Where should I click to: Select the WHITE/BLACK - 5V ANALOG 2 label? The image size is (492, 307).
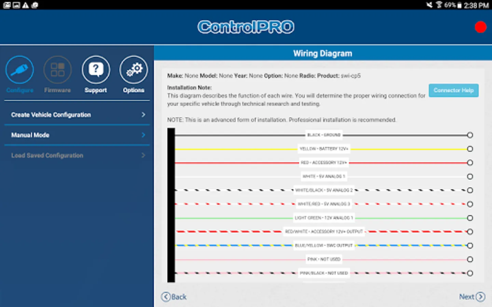click(x=324, y=190)
